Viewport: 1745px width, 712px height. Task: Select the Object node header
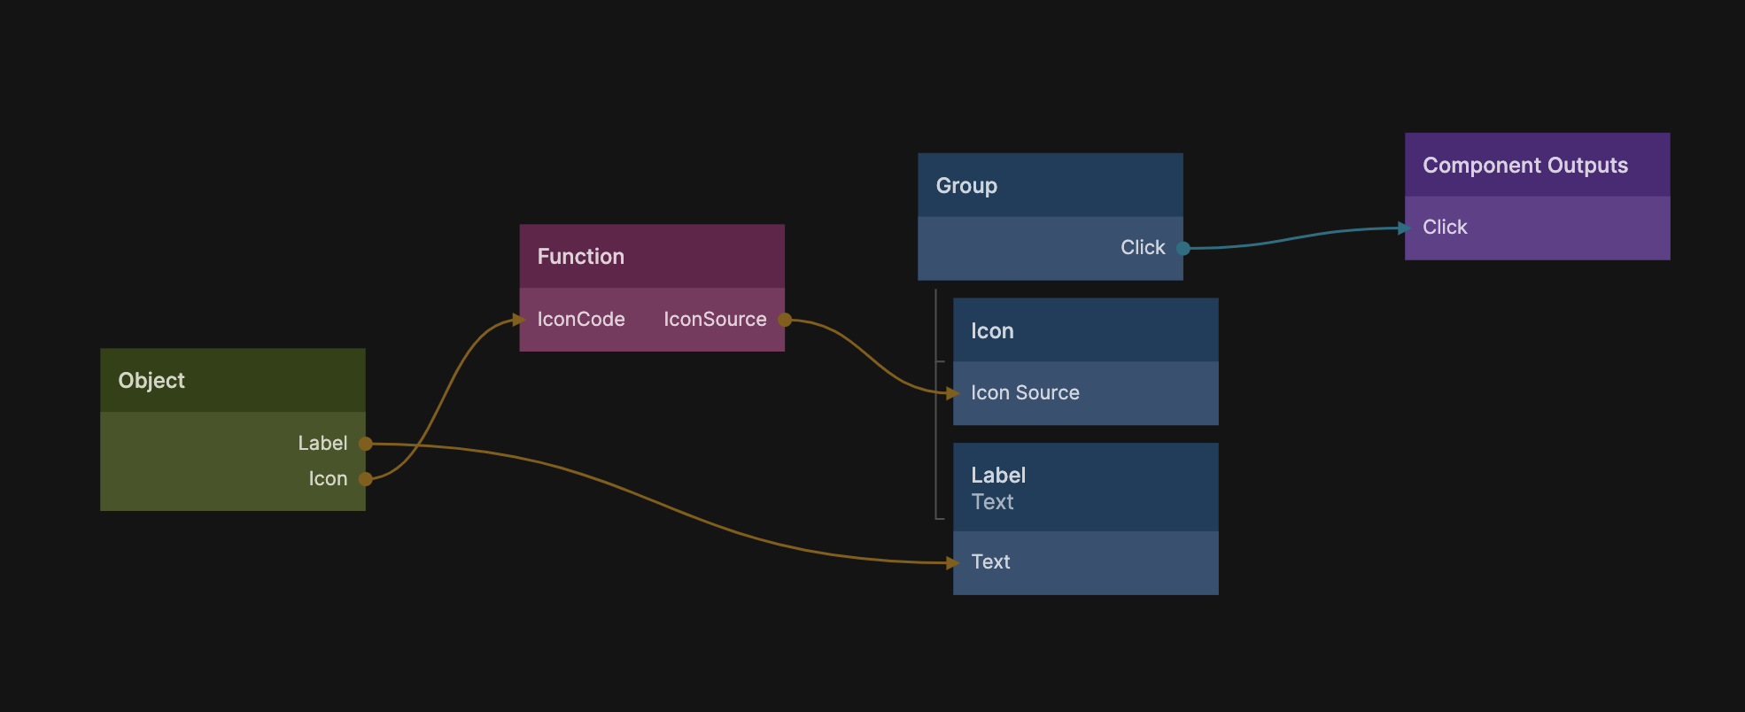232,381
